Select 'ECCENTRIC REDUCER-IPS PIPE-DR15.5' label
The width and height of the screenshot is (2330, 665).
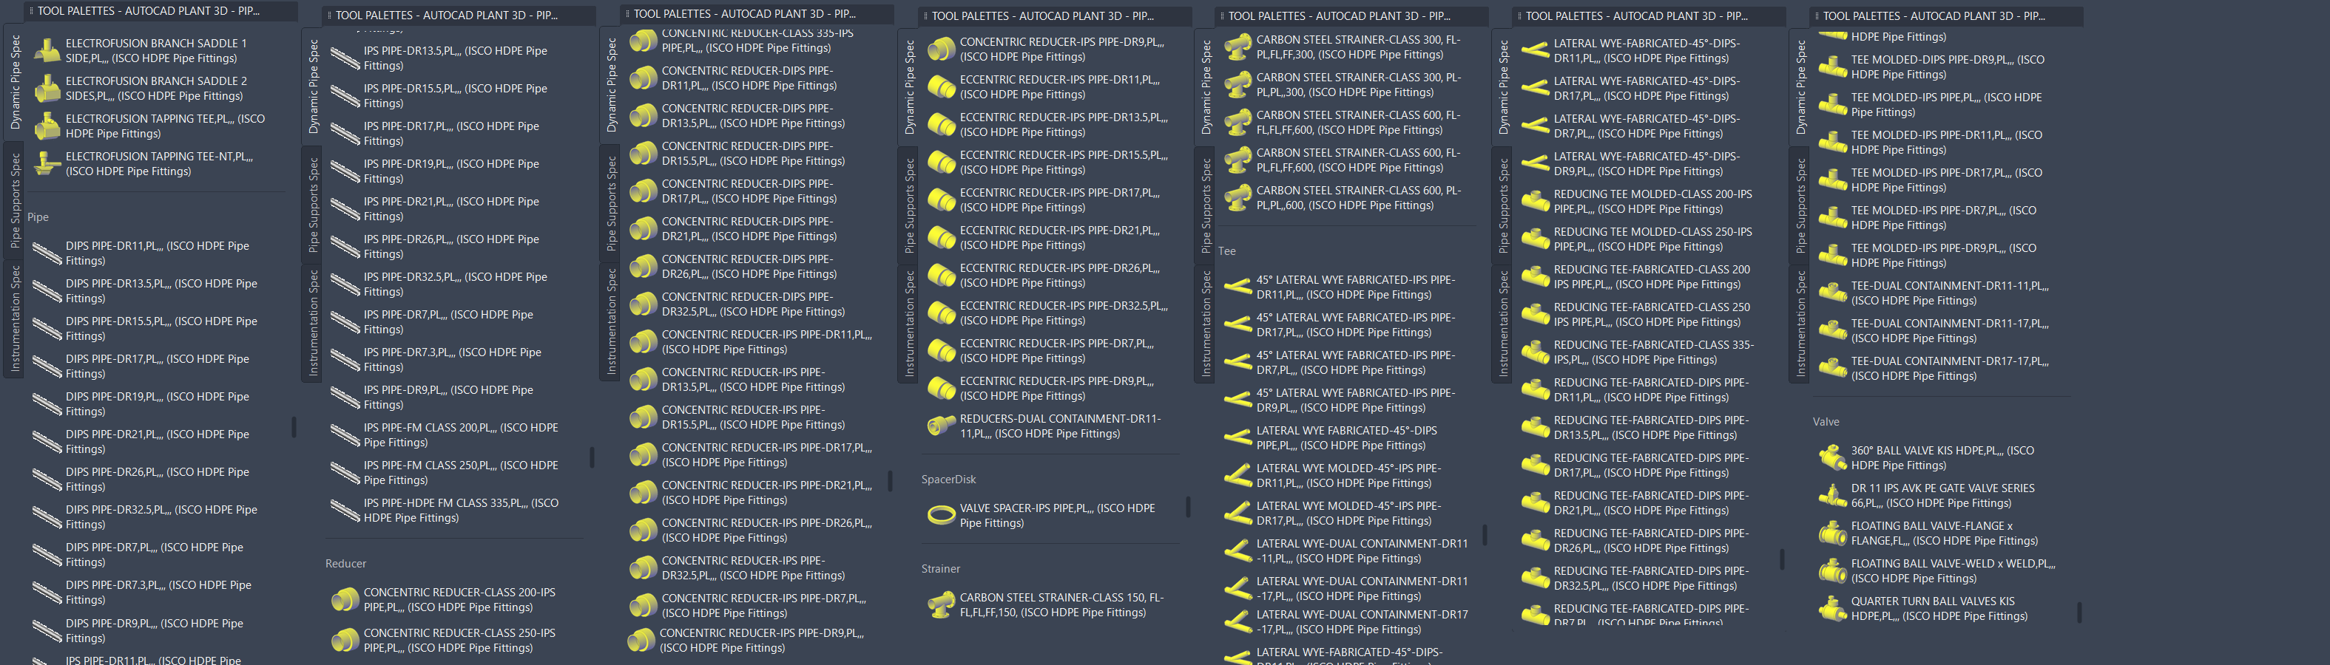point(1064,163)
